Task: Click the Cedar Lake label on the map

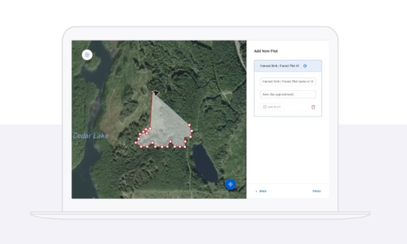Action: [90, 135]
